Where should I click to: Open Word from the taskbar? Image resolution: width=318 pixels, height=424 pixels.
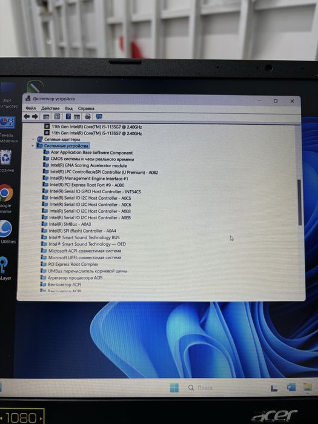(x=291, y=388)
